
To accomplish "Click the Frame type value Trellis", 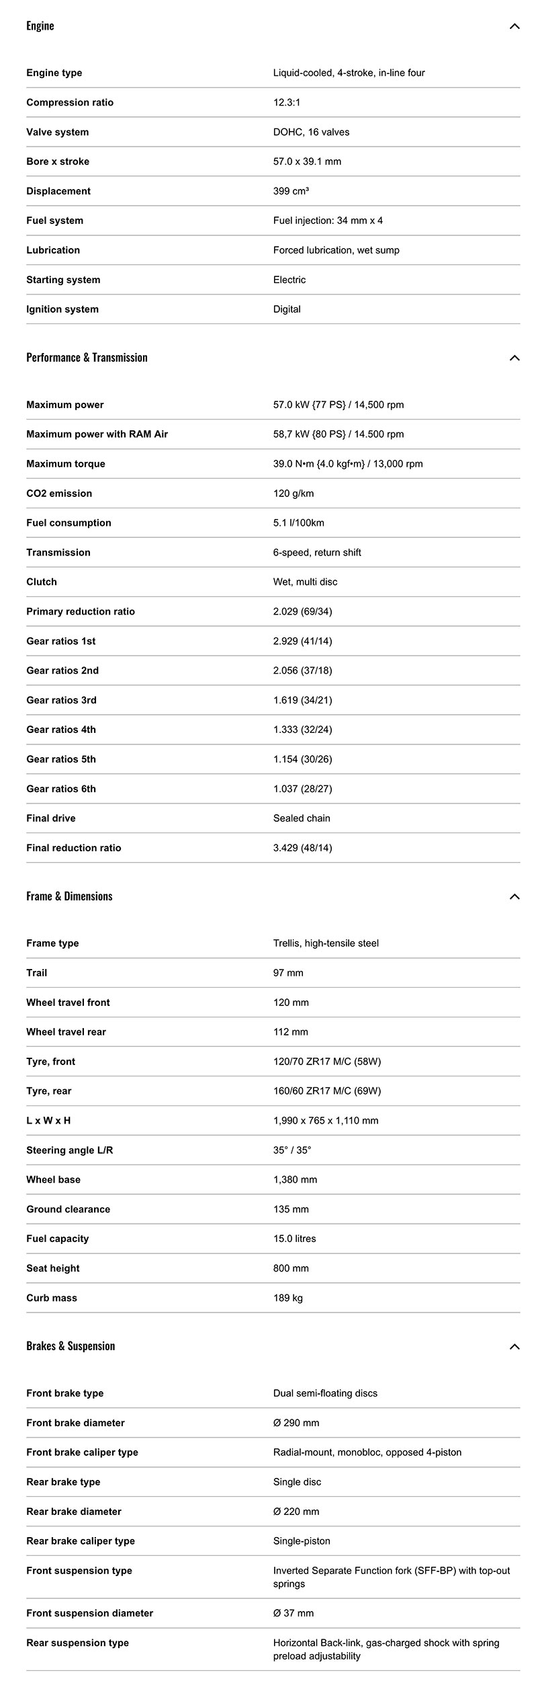I will pos(326,943).
